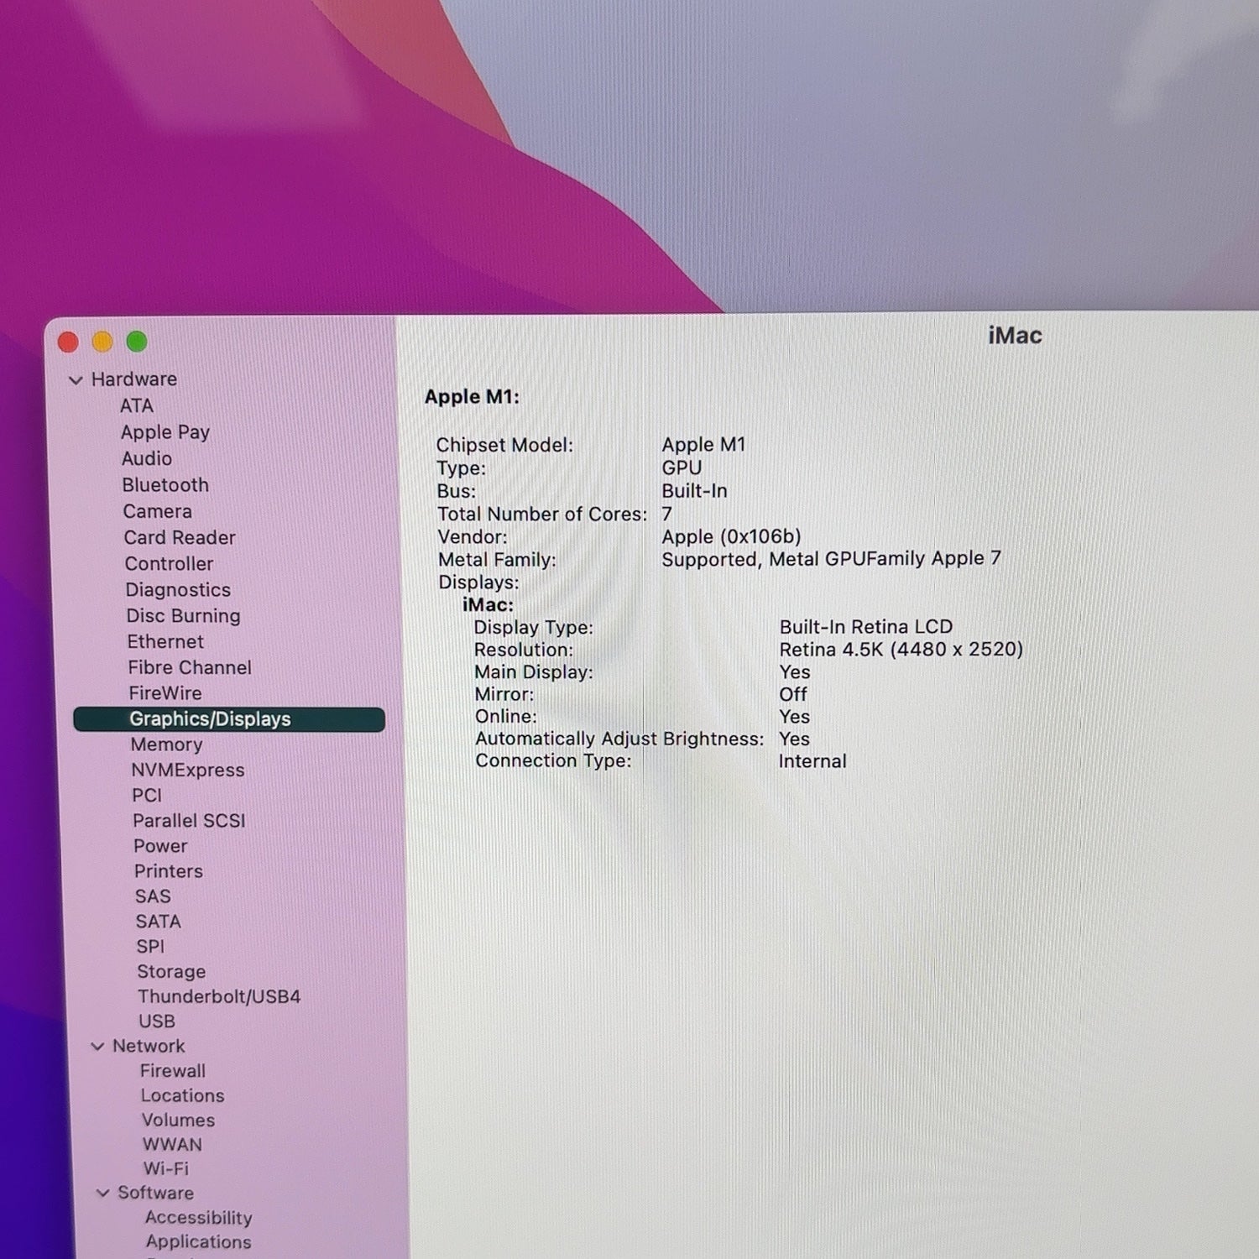The image size is (1259, 1259).
Task: Click the 'Displays:' label
Action: [478, 582]
